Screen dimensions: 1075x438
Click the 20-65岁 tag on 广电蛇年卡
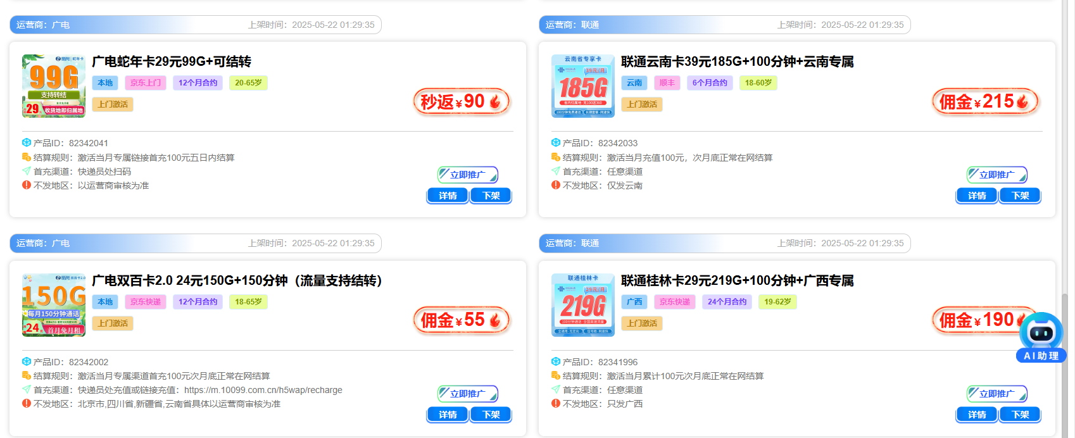[x=248, y=83]
